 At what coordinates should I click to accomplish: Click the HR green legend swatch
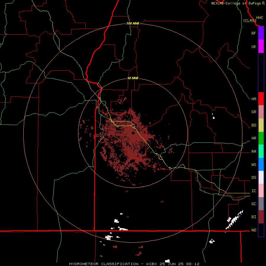click(261, 138)
